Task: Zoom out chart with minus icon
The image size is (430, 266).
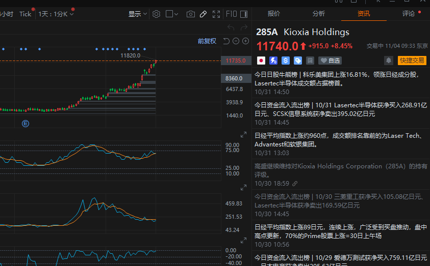Action: 236,41
